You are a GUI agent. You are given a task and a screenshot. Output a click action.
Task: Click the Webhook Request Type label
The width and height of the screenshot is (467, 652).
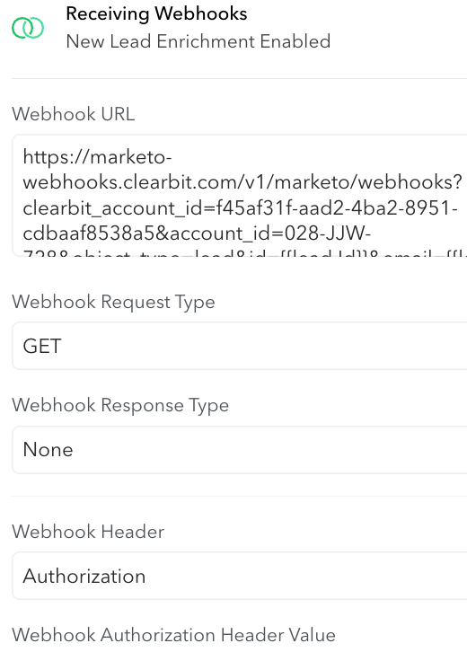tap(113, 303)
